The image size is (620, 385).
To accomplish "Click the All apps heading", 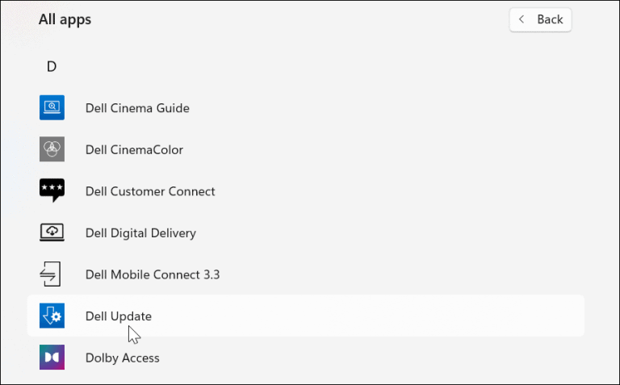I will 65,19.
